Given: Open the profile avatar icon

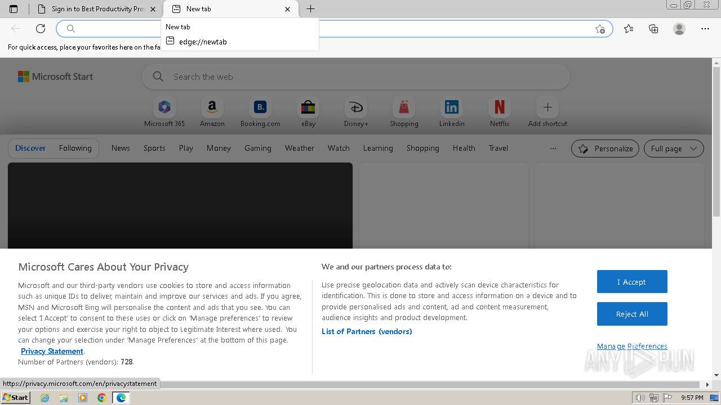Looking at the screenshot, I should [x=679, y=29].
